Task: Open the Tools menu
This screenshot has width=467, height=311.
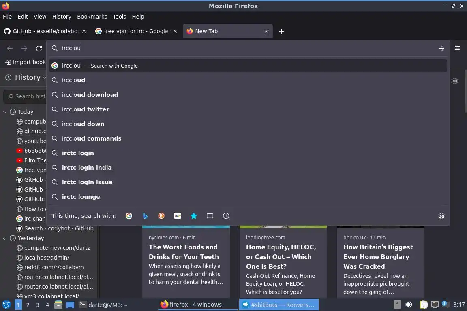Action: (120, 17)
